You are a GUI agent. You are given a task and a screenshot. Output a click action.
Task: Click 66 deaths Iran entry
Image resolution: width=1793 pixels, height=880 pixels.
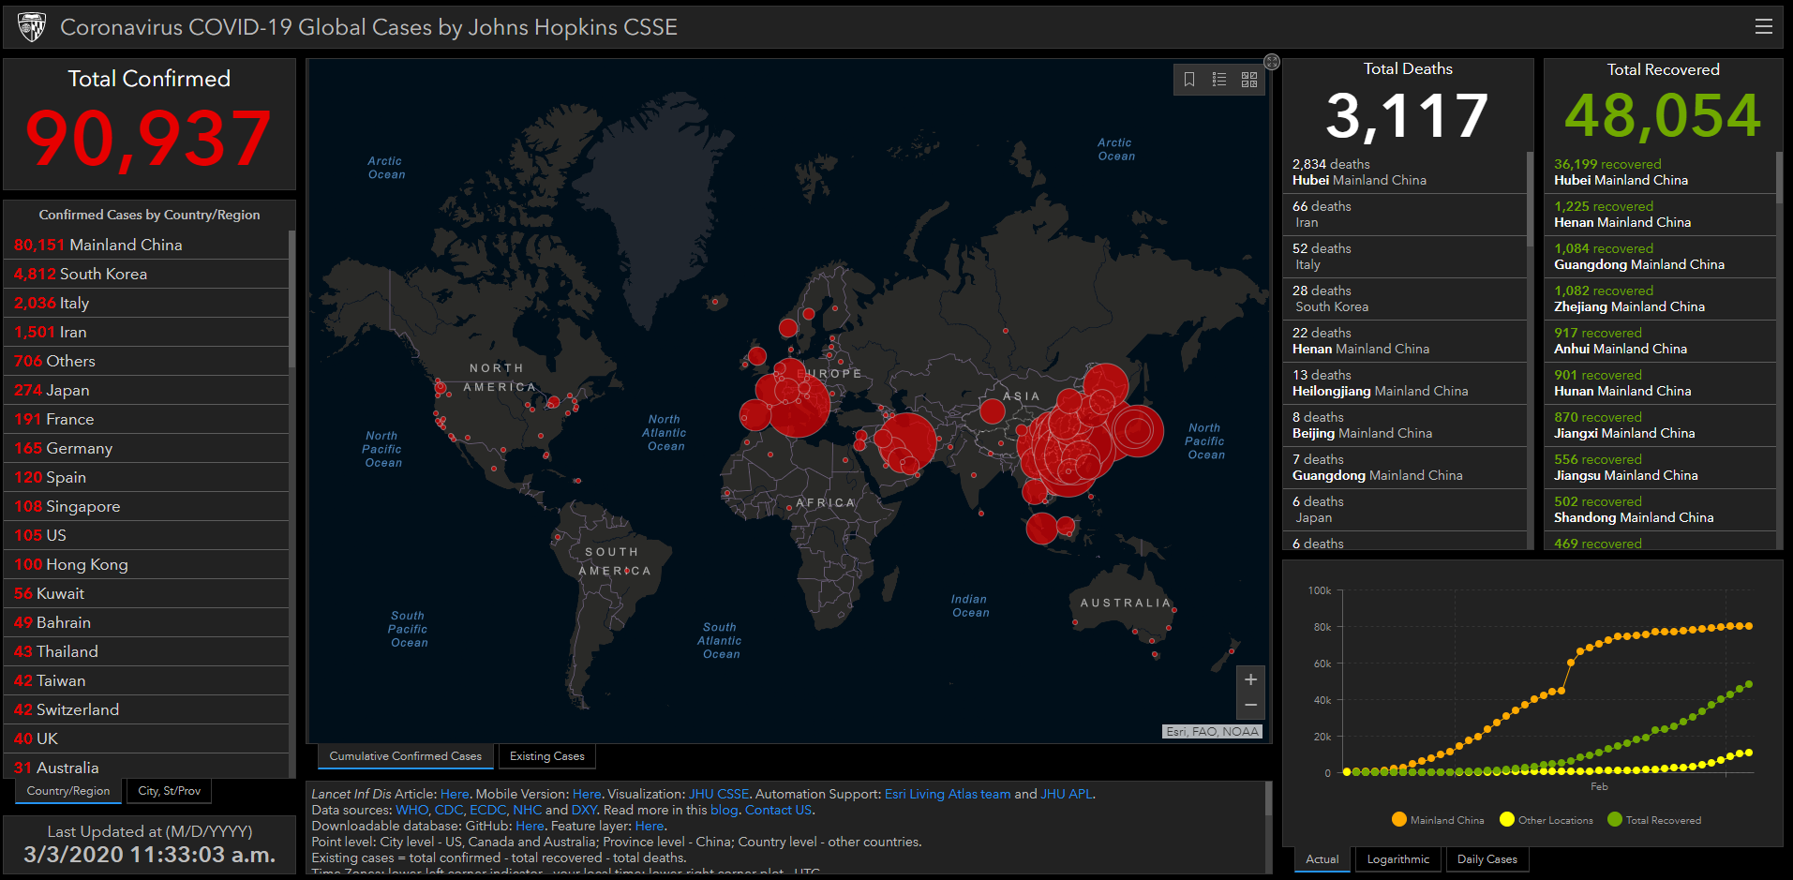tap(1404, 215)
